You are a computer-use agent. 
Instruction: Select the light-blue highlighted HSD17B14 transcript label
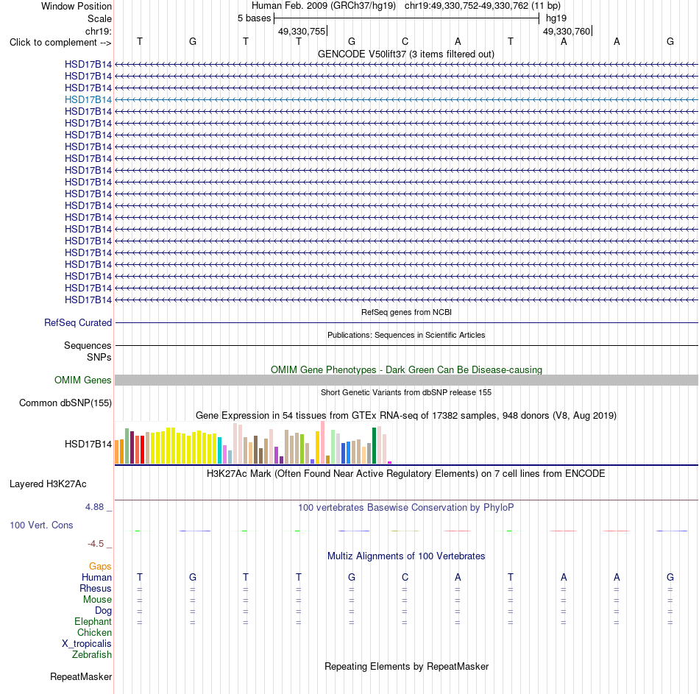point(88,99)
